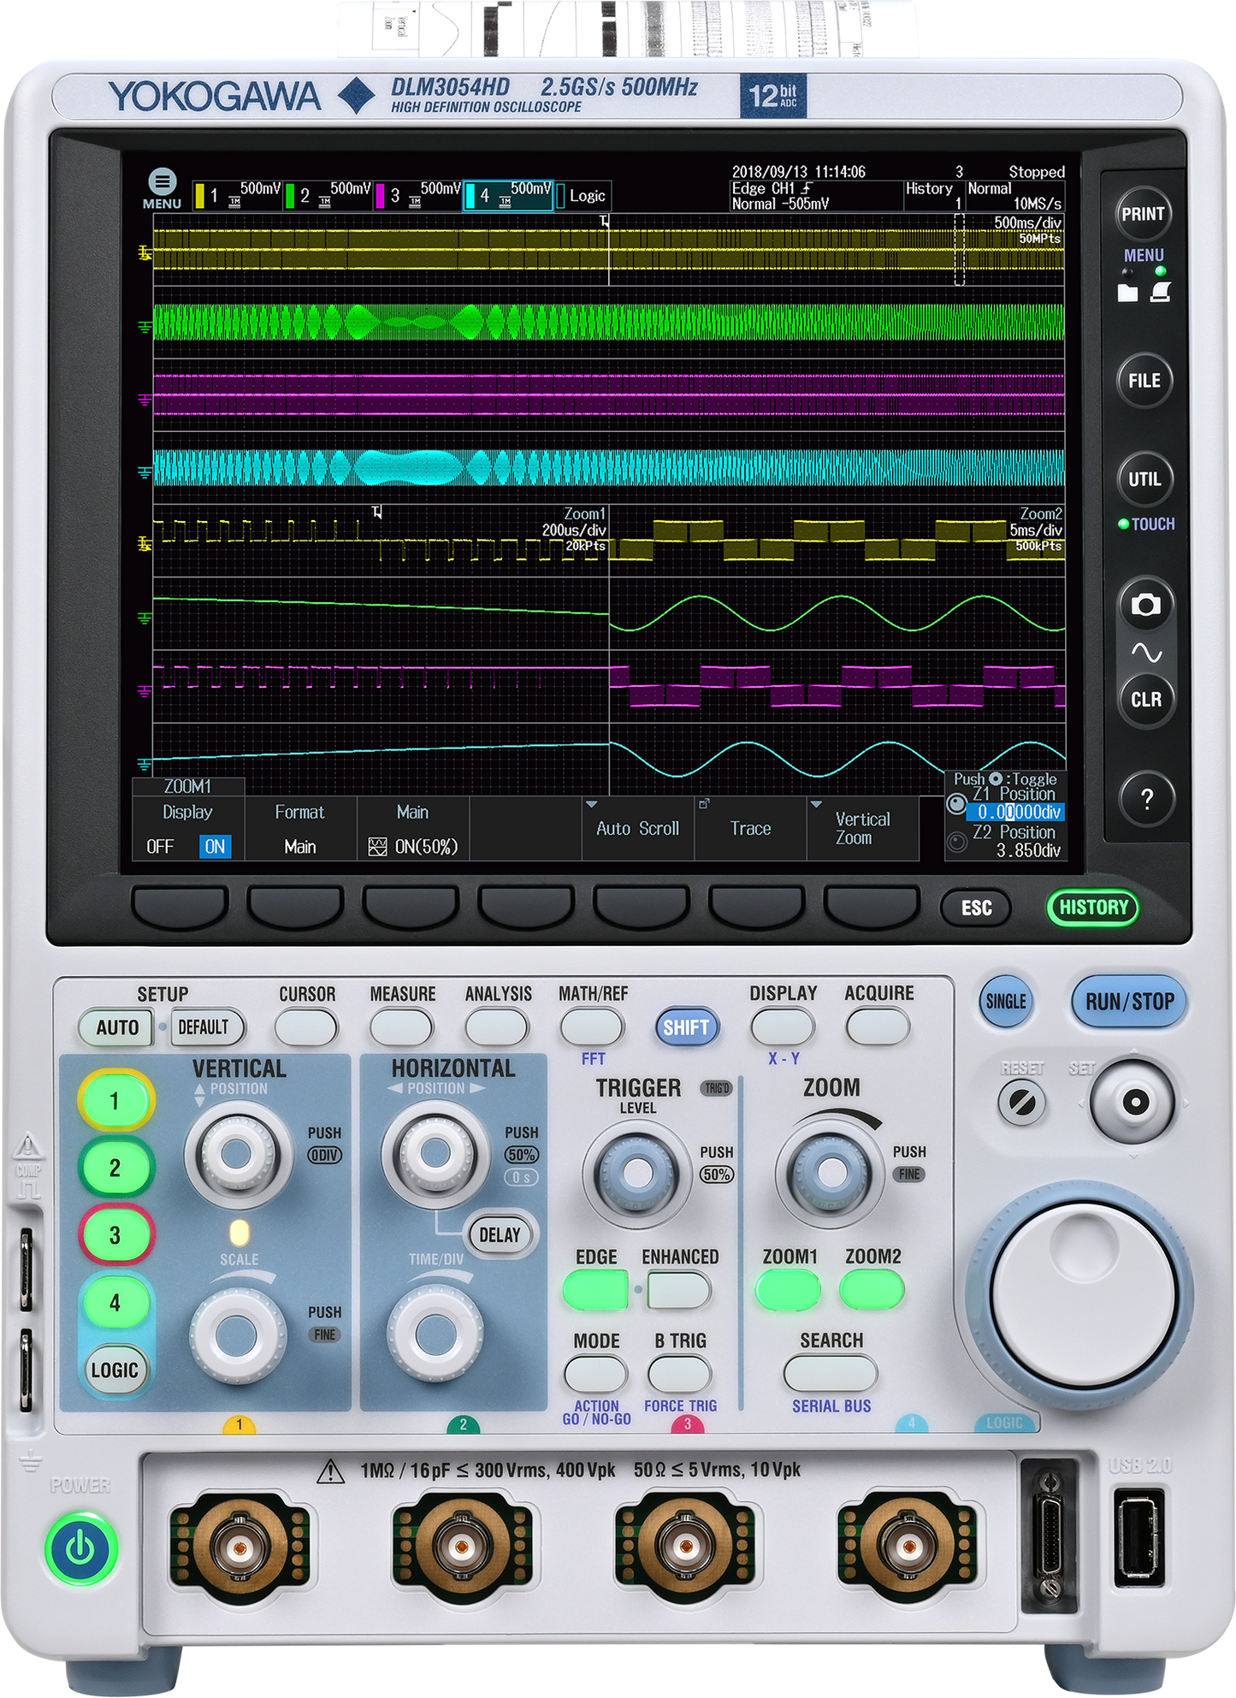Set ZOOM1 Display to ON
1236x1698 pixels.
pyautogui.click(x=215, y=847)
